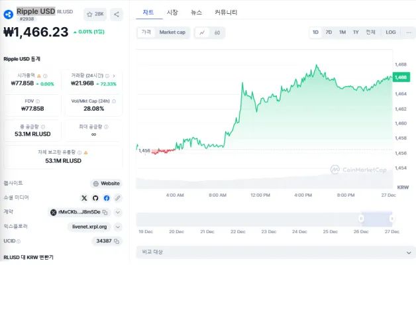The image size is (416, 318).
Task: Expand the contract addresses dropdown chevron
Action: [x=118, y=213]
